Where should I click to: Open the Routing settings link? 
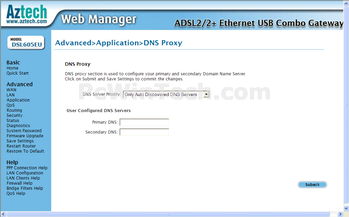pyautogui.click(x=14, y=110)
